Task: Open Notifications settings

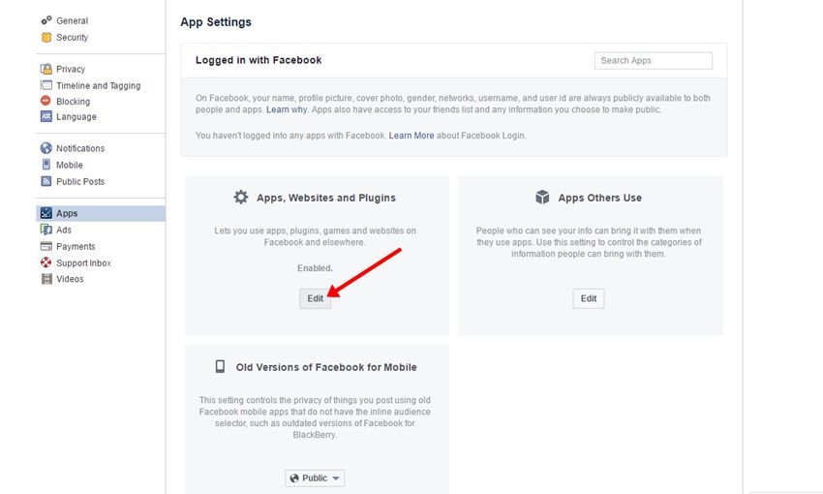Action: coord(80,148)
